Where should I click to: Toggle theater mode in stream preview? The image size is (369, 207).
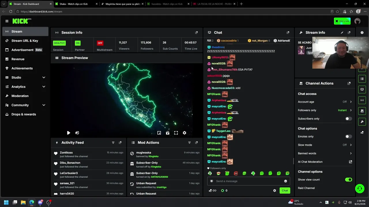(167, 133)
